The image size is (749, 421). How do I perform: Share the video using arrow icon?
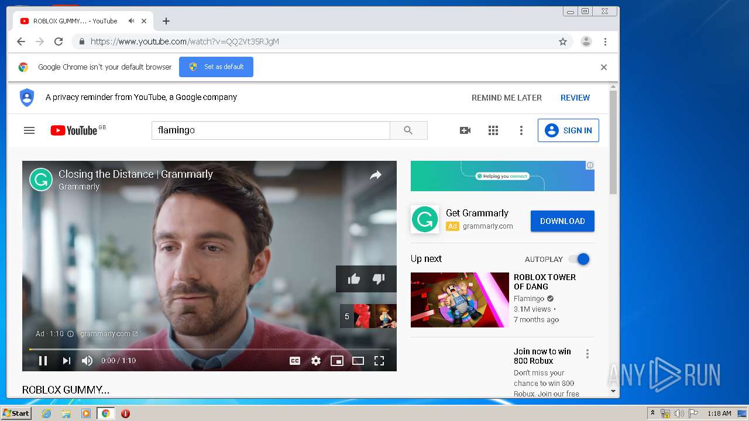coord(376,175)
